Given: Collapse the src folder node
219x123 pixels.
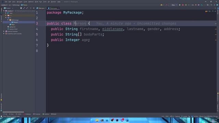Looking at the screenshot, I should 6,18.
